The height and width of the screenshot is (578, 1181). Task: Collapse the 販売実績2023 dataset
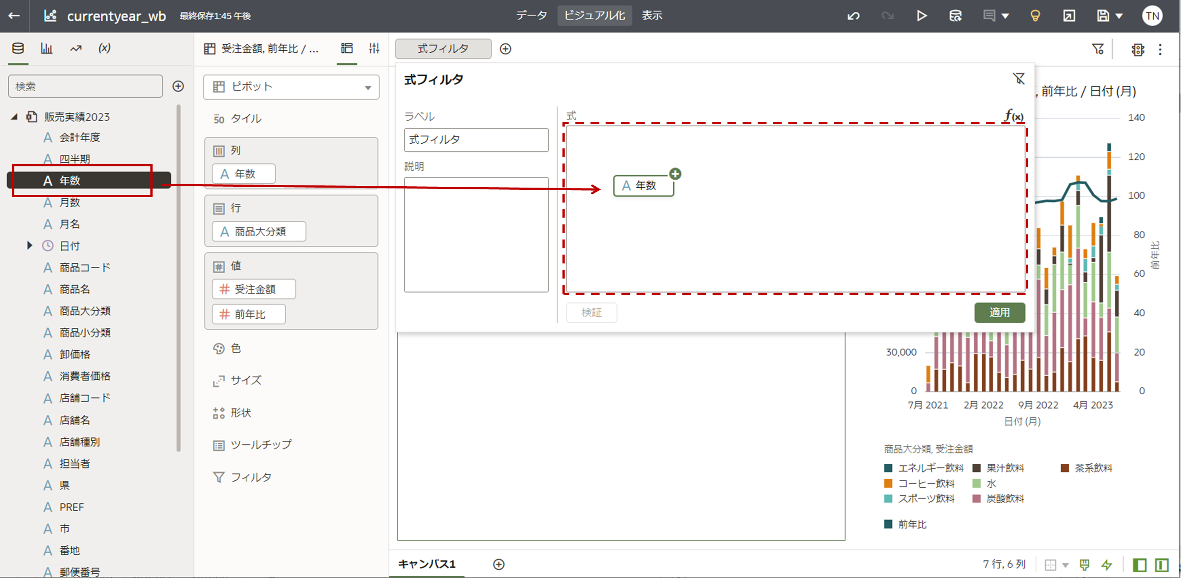pos(14,117)
